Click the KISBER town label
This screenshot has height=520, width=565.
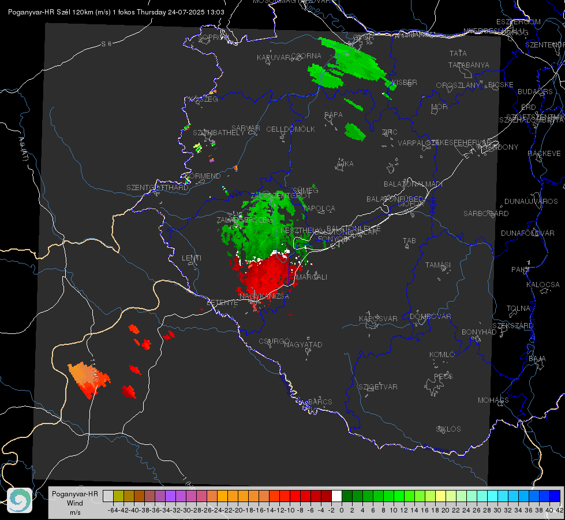405,82
